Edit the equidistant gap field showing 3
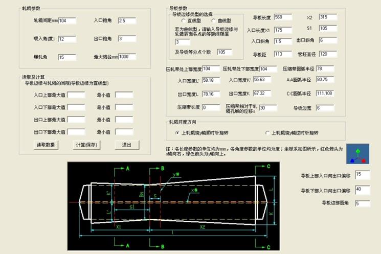381x254 pixels. 182,42
